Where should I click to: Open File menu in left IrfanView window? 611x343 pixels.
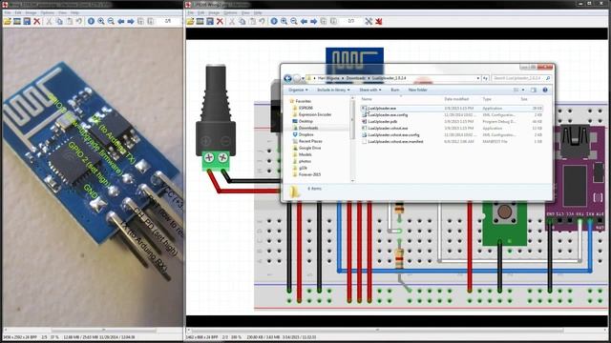click(x=8, y=12)
